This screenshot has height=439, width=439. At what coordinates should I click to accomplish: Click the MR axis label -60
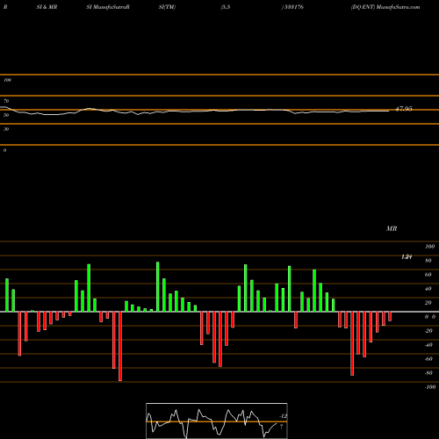pos(428,359)
